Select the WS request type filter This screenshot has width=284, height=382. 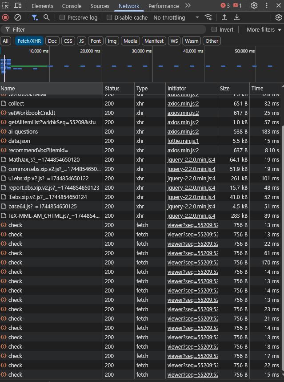pyautogui.click(x=174, y=41)
